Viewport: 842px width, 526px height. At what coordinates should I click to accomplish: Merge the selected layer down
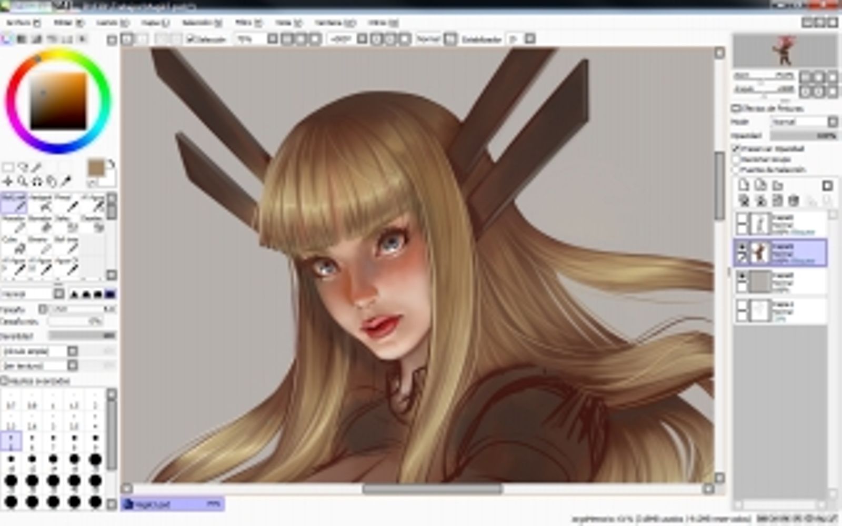pos(760,200)
